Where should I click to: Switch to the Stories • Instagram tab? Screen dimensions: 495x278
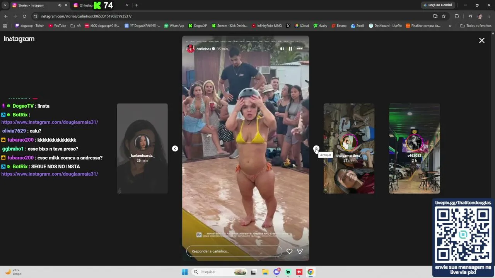[x=35, y=5]
